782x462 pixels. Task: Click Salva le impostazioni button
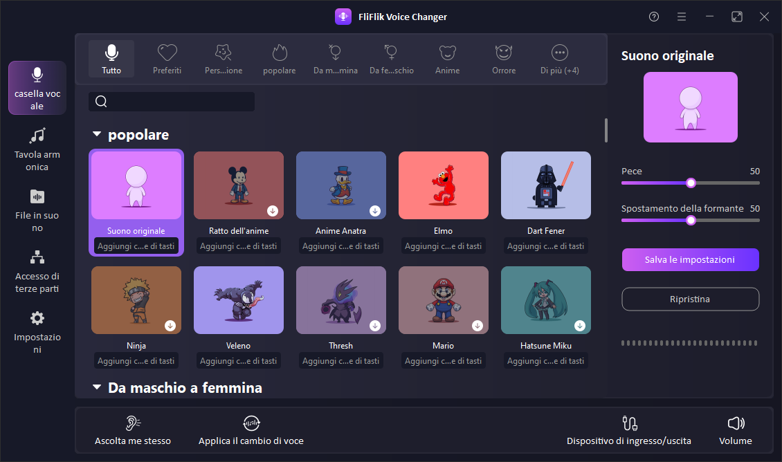click(690, 259)
